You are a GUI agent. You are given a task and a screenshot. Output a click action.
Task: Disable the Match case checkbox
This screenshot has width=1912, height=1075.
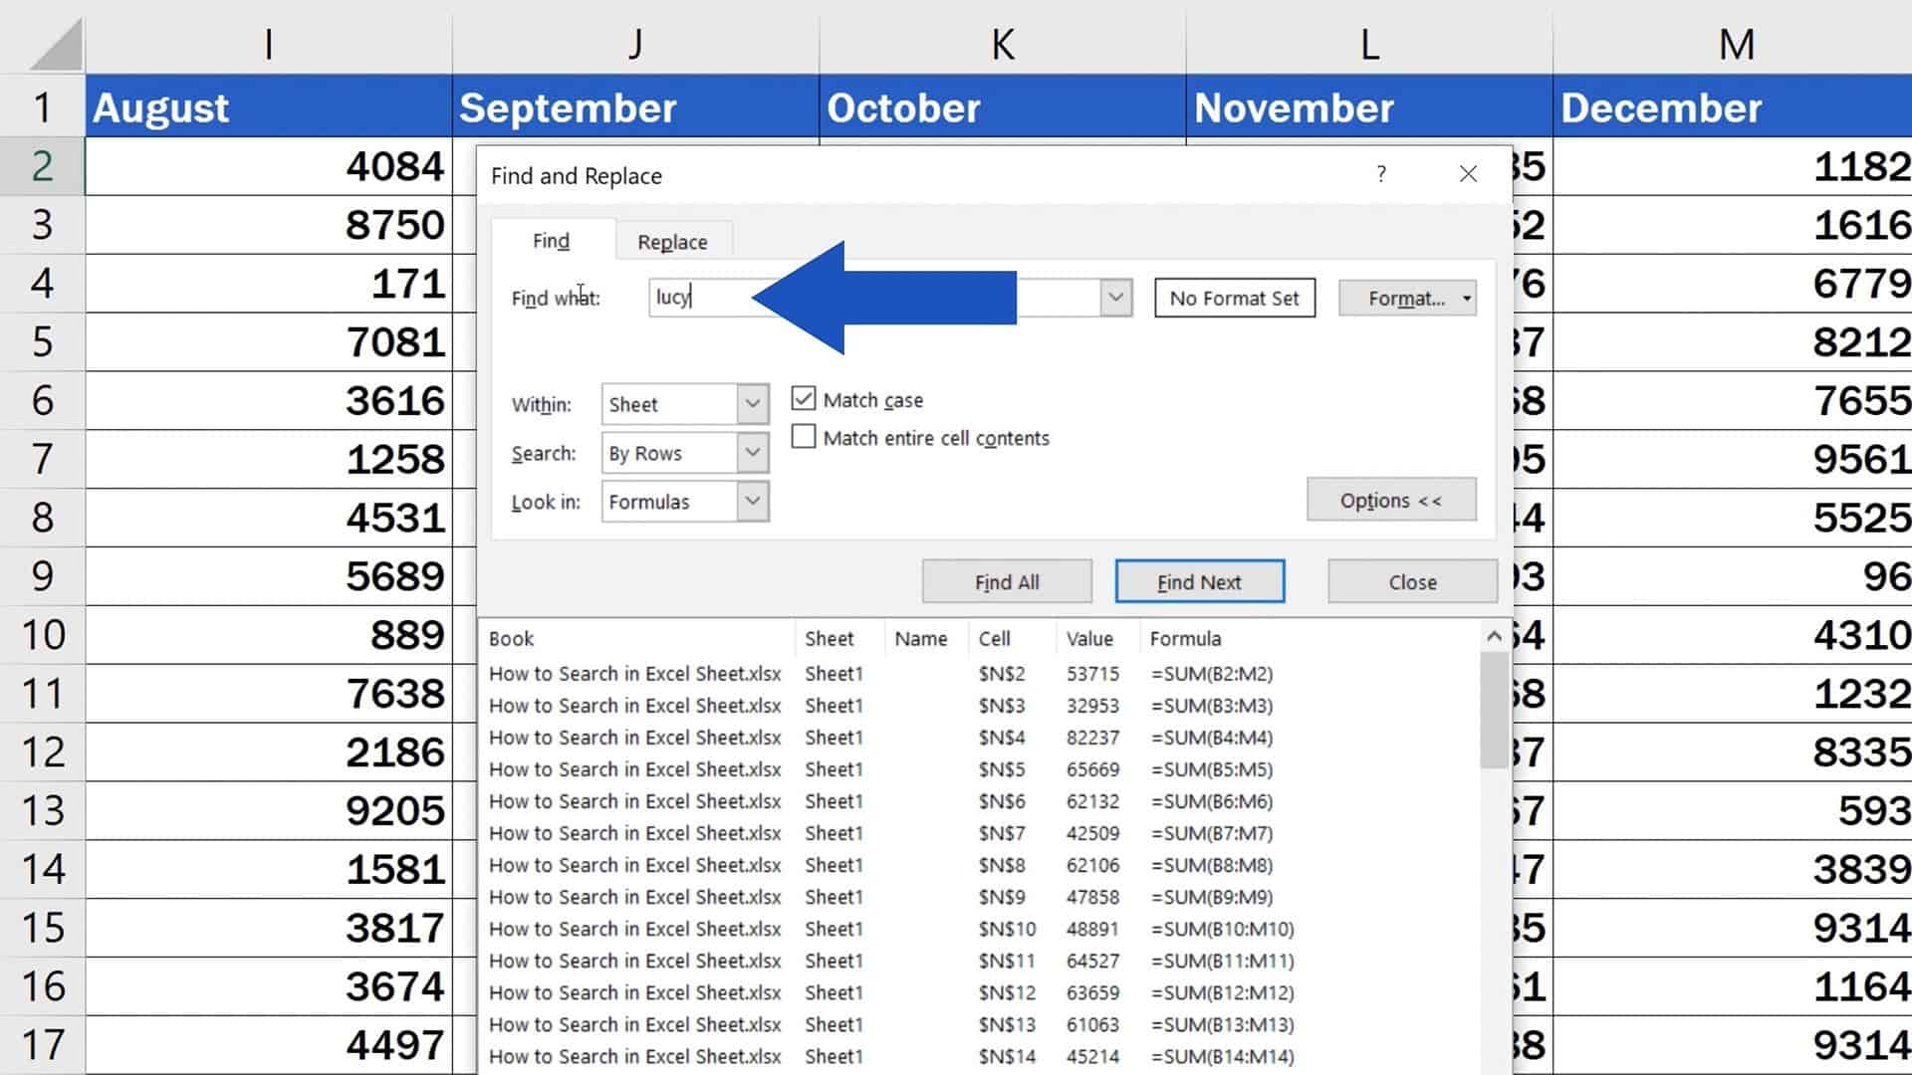tap(803, 398)
